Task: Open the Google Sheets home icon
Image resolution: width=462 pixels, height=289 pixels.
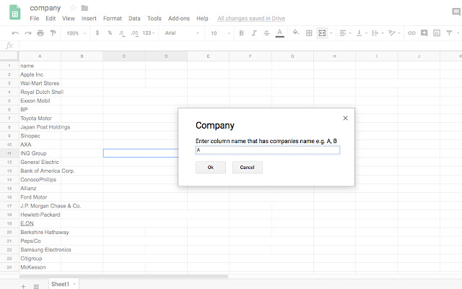Action: click(14, 12)
